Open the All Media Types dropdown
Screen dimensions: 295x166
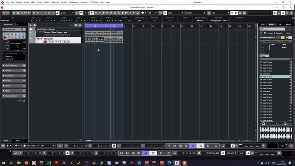pyautogui.click(x=267, y=37)
